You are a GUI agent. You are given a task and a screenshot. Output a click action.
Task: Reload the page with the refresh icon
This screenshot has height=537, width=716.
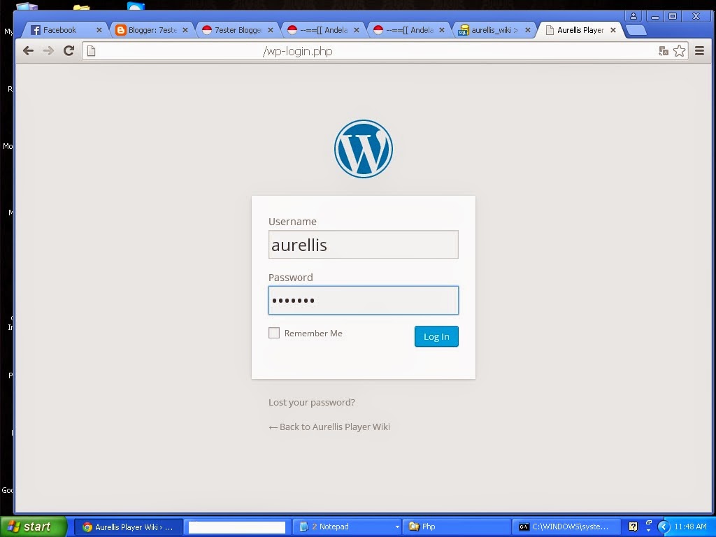69,50
